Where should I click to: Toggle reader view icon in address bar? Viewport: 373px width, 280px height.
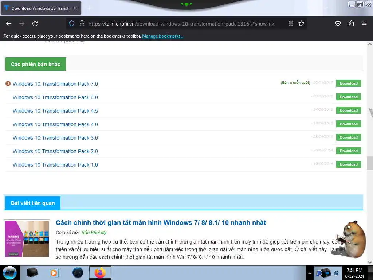[291, 23]
